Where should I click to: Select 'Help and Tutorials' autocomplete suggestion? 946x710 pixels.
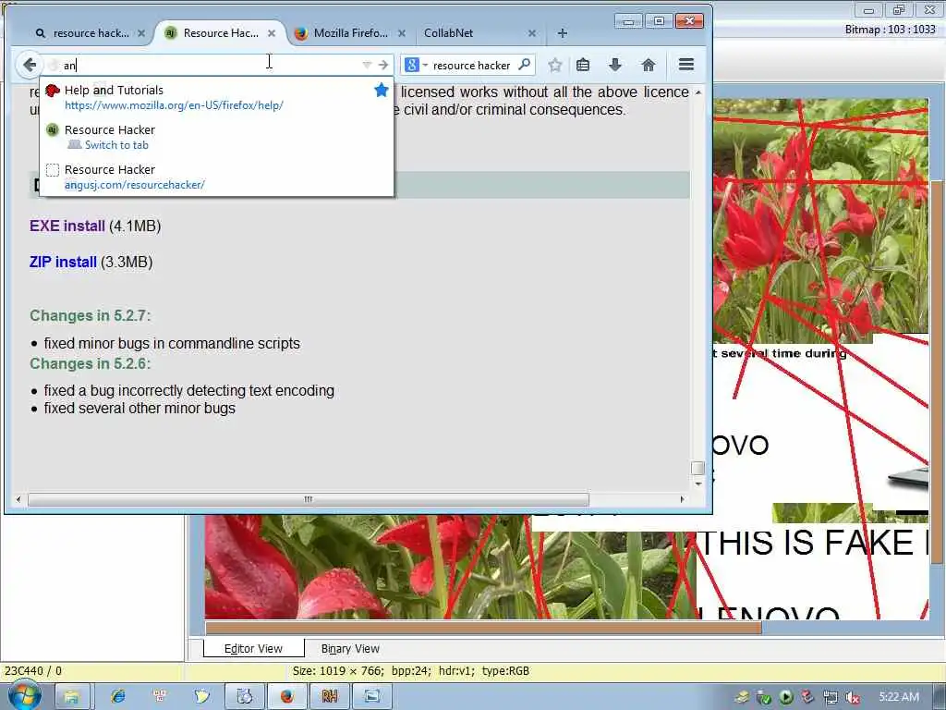(216, 97)
